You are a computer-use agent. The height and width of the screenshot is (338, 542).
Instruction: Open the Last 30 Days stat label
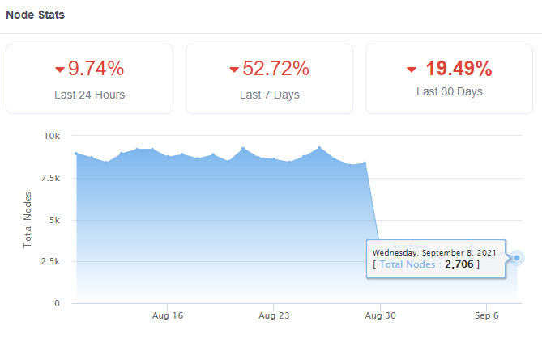click(x=450, y=91)
